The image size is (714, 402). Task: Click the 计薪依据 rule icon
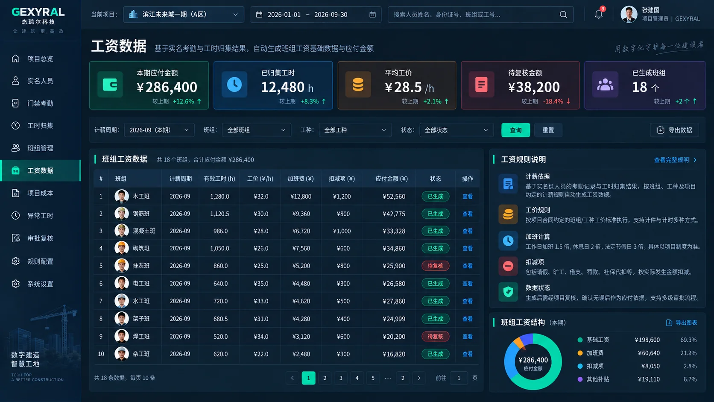click(x=508, y=184)
